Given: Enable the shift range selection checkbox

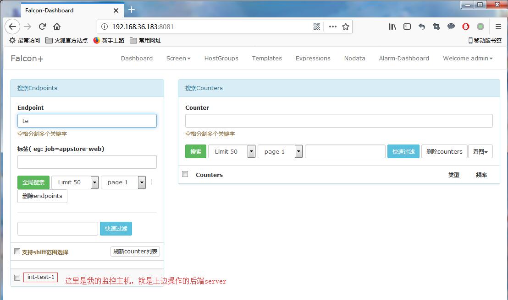Looking at the screenshot, I should click(x=17, y=252).
